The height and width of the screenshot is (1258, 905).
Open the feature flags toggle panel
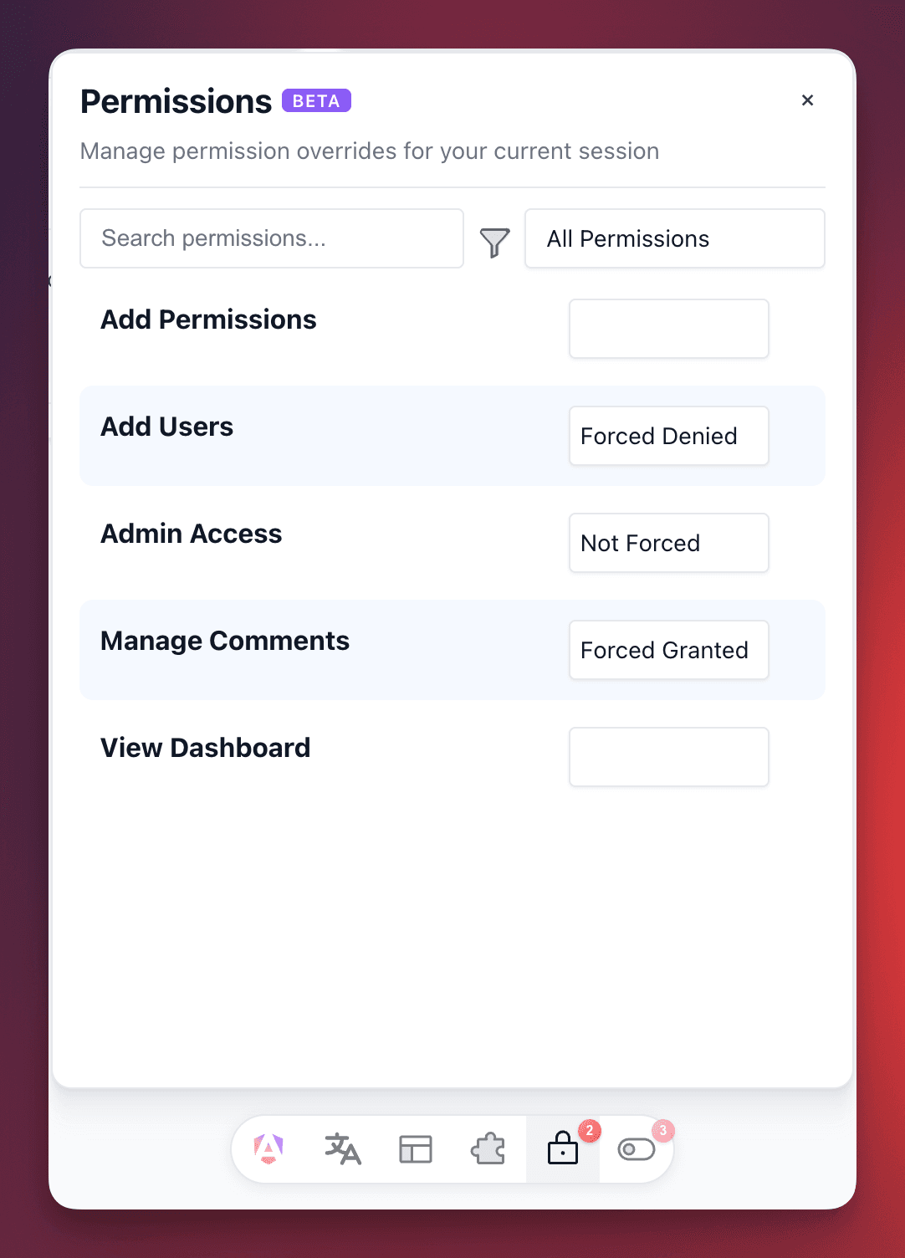637,1148
